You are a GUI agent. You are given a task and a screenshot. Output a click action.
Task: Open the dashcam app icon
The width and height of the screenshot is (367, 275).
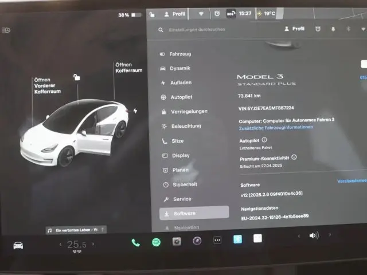(177, 241)
